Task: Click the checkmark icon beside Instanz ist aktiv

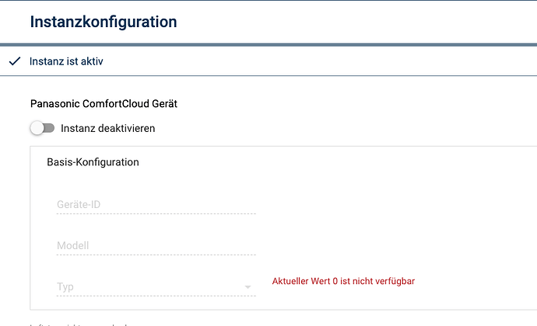Action: click(x=15, y=61)
